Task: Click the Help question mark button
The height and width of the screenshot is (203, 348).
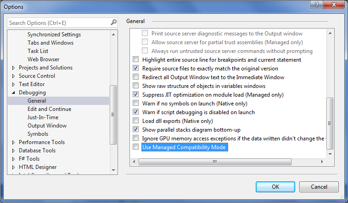Action: (x=316, y=5)
